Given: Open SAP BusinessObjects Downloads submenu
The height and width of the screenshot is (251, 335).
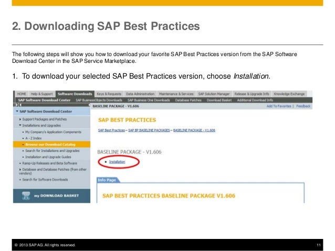Looking at the screenshot, I should coord(99,100).
